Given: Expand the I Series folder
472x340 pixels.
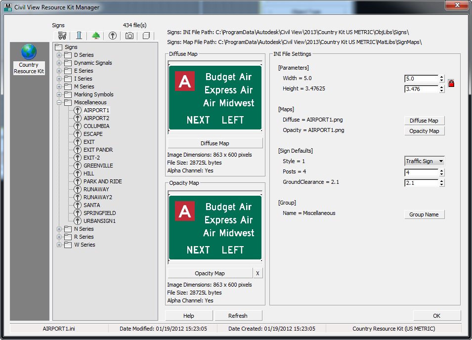Looking at the screenshot, I should 59,79.
